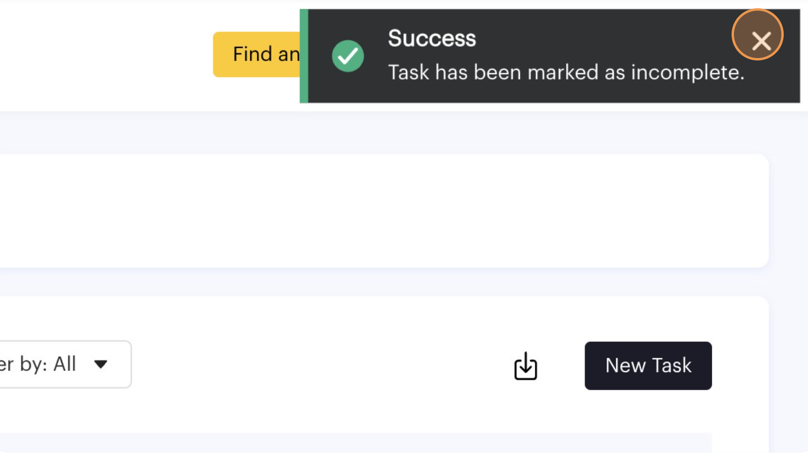Click the download tasks icon
The height and width of the screenshot is (455, 808).
click(525, 366)
